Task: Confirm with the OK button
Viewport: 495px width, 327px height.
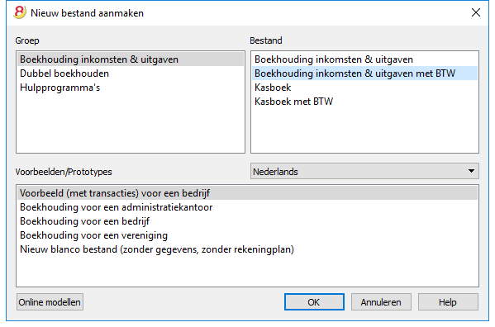Action: 314,302
